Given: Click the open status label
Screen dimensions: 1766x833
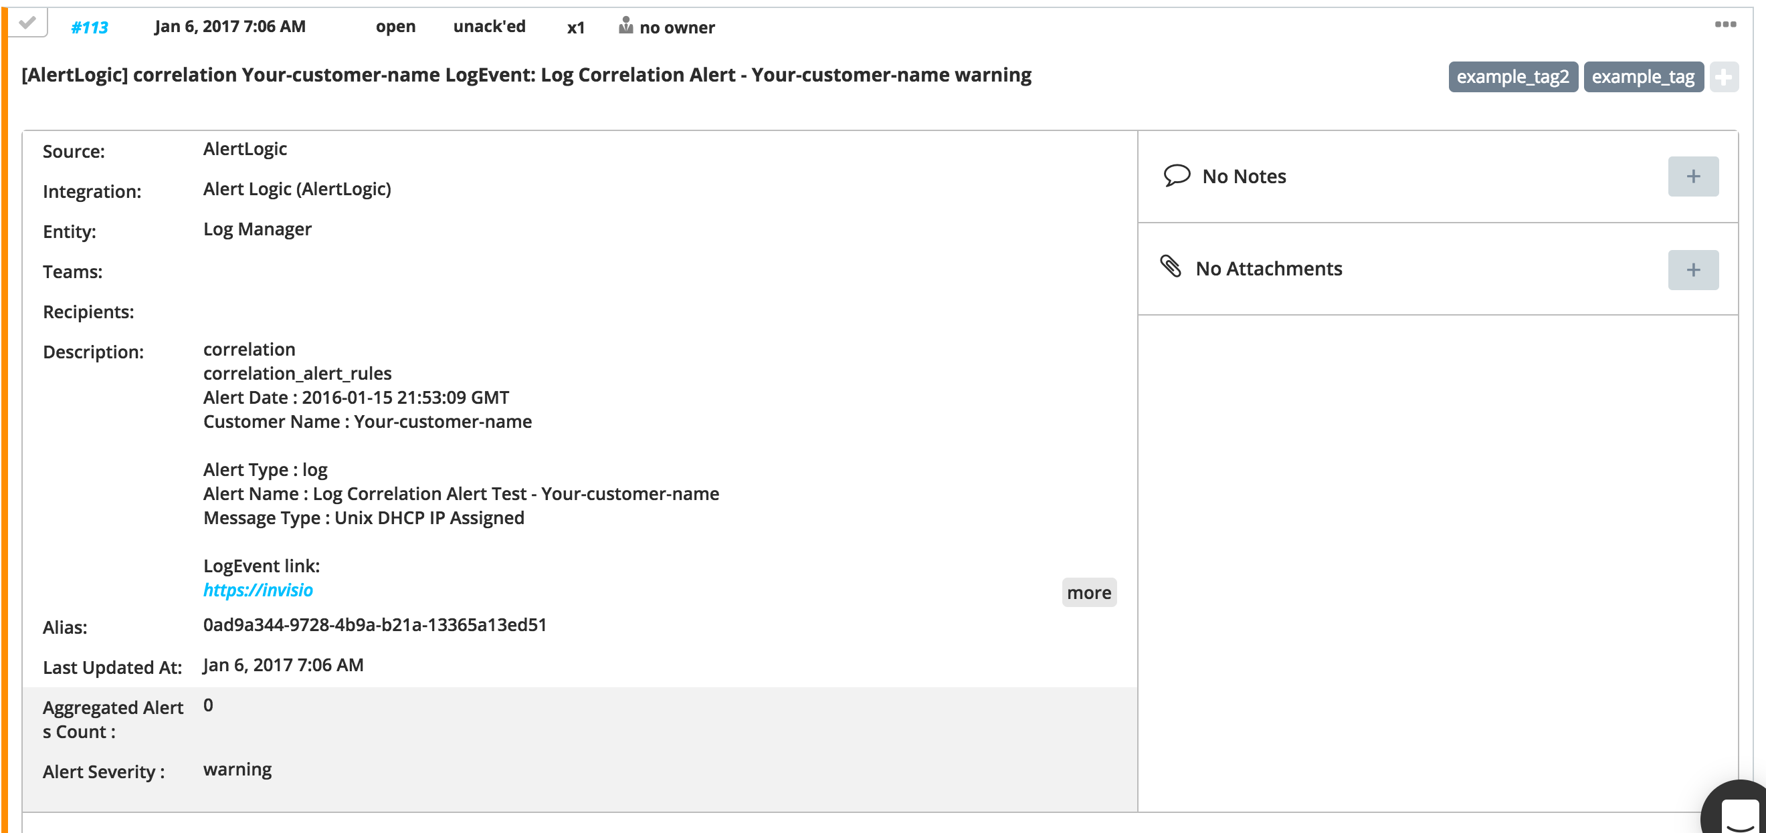Looking at the screenshot, I should [x=395, y=27].
